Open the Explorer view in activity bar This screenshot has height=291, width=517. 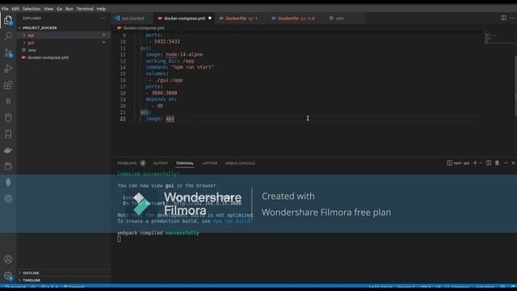[8, 20]
